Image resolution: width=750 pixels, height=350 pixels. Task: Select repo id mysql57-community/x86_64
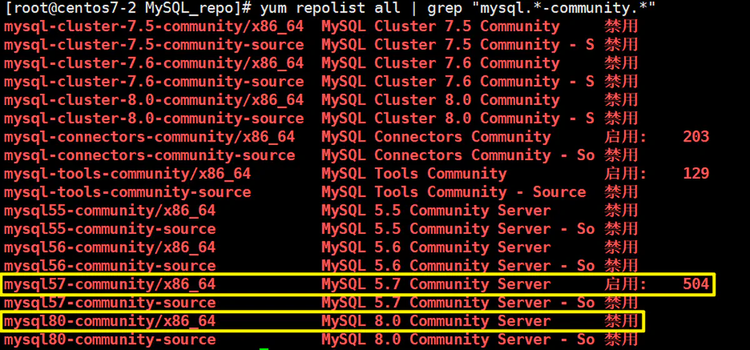click(x=109, y=284)
